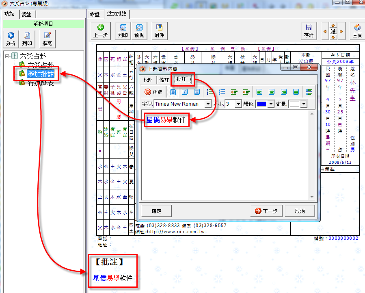Switch to the 盤加批註 top tab
Screen dimensions: 365x293
coord(117,14)
